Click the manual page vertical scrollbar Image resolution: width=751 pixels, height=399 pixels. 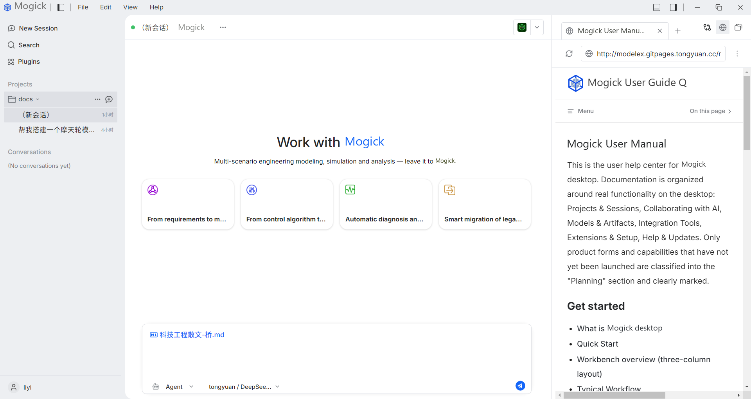[747, 113]
